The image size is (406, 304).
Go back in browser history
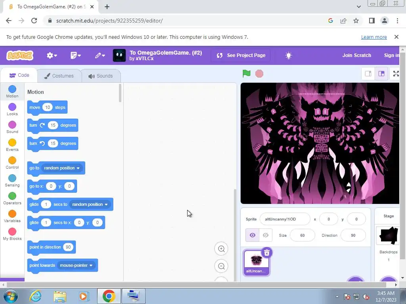click(x=9, y=21)
